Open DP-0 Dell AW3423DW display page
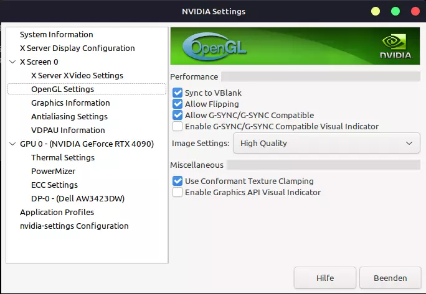This screenshot has width=426, height=294. coord(78,198)
